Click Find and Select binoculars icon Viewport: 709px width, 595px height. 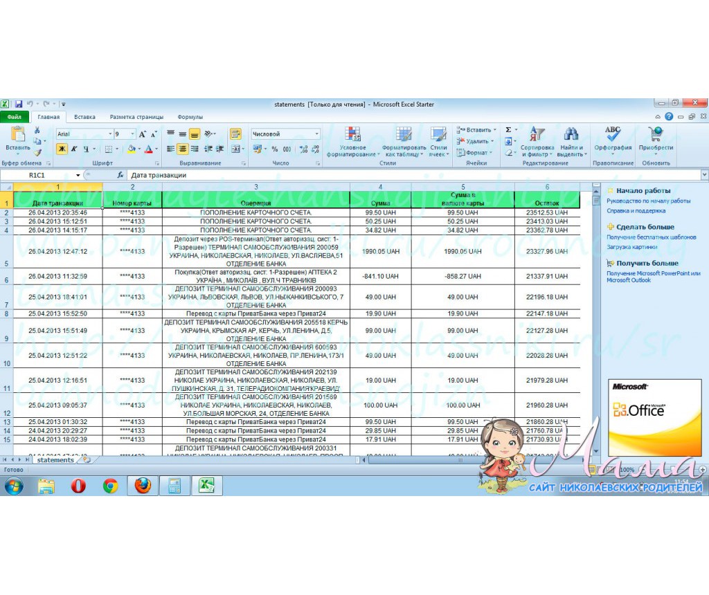(571, 140)
